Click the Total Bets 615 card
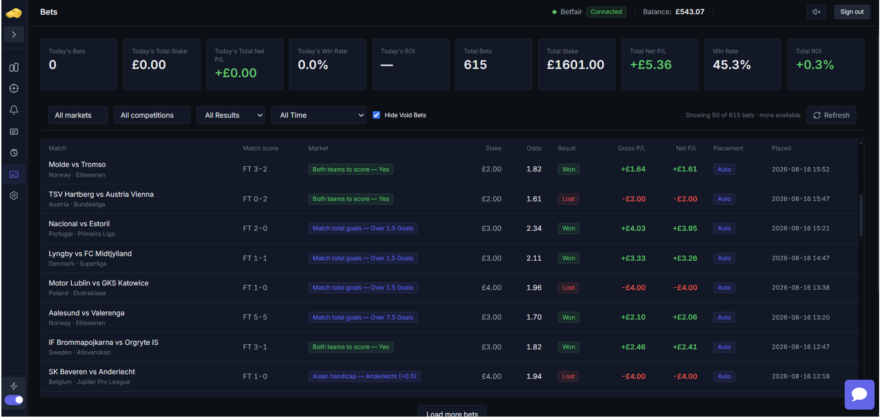 click(493, 64)
